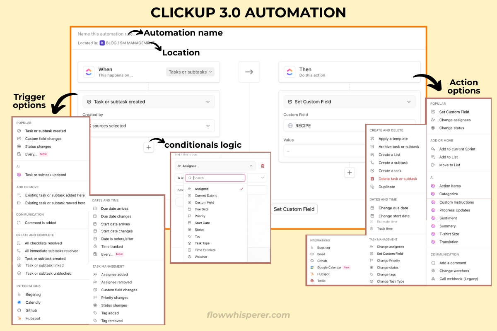This screenshot has width=497, height=331.
Task: Select Due date arrives trigger
Action: click(115, 209)
